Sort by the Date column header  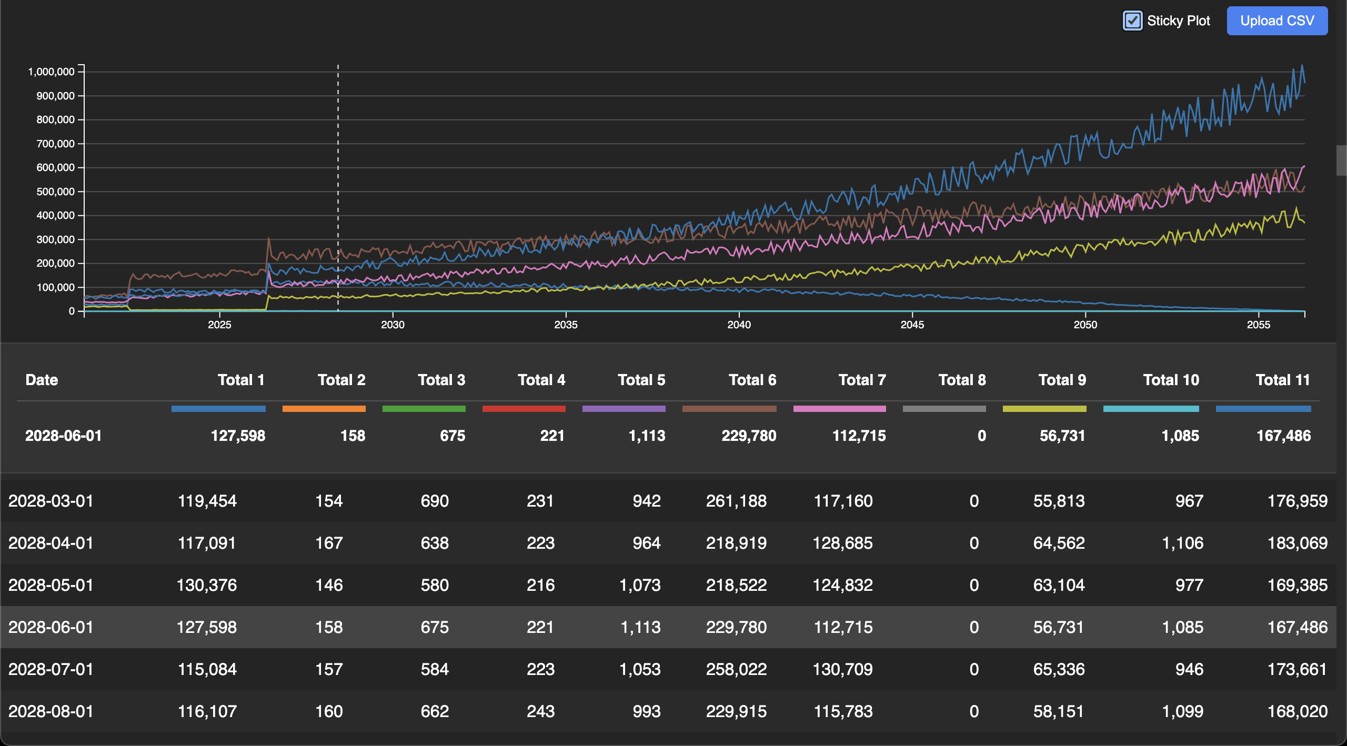click(42, 380)
